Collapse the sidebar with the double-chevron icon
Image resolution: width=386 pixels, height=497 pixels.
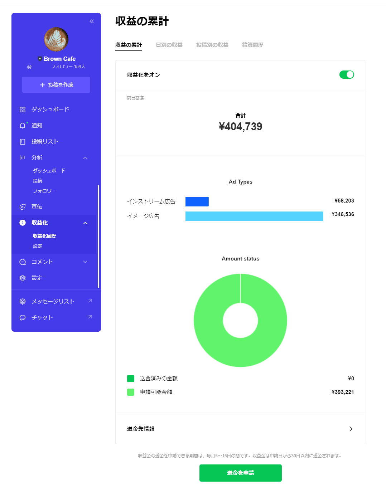(x=92, y=21)
